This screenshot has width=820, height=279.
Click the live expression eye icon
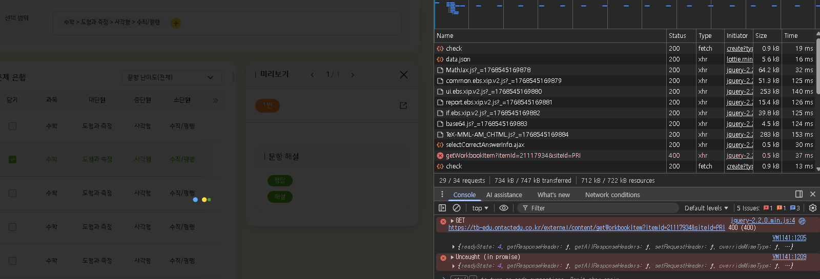tap(504, 208)
